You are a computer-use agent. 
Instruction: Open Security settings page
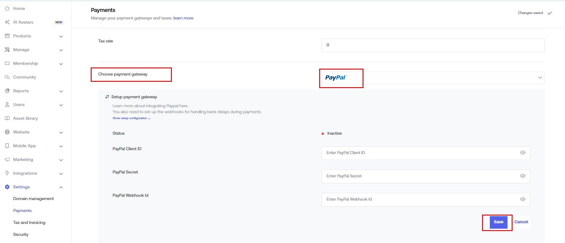click(21, 234)
